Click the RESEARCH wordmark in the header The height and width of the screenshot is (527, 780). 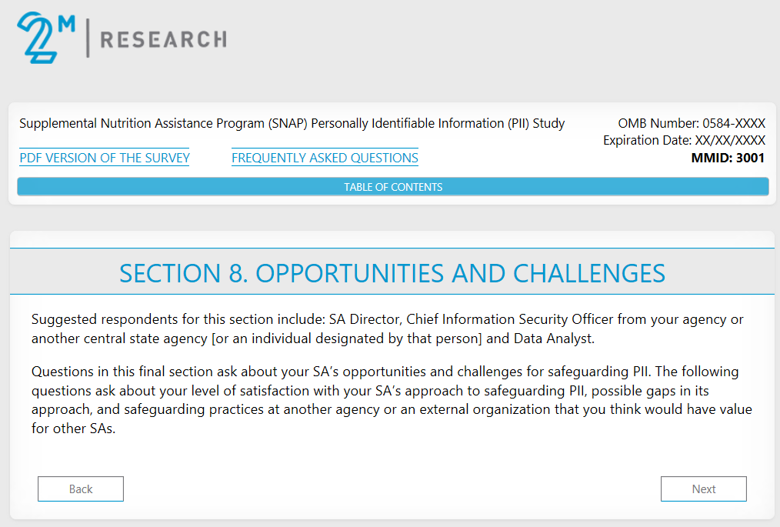pos(163,39)
